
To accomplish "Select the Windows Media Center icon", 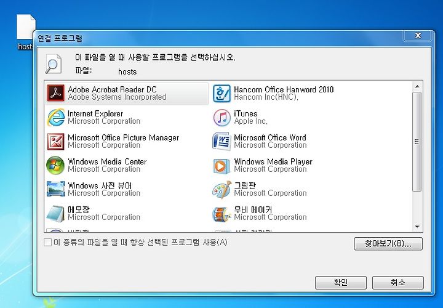I will tap(55, 166).
